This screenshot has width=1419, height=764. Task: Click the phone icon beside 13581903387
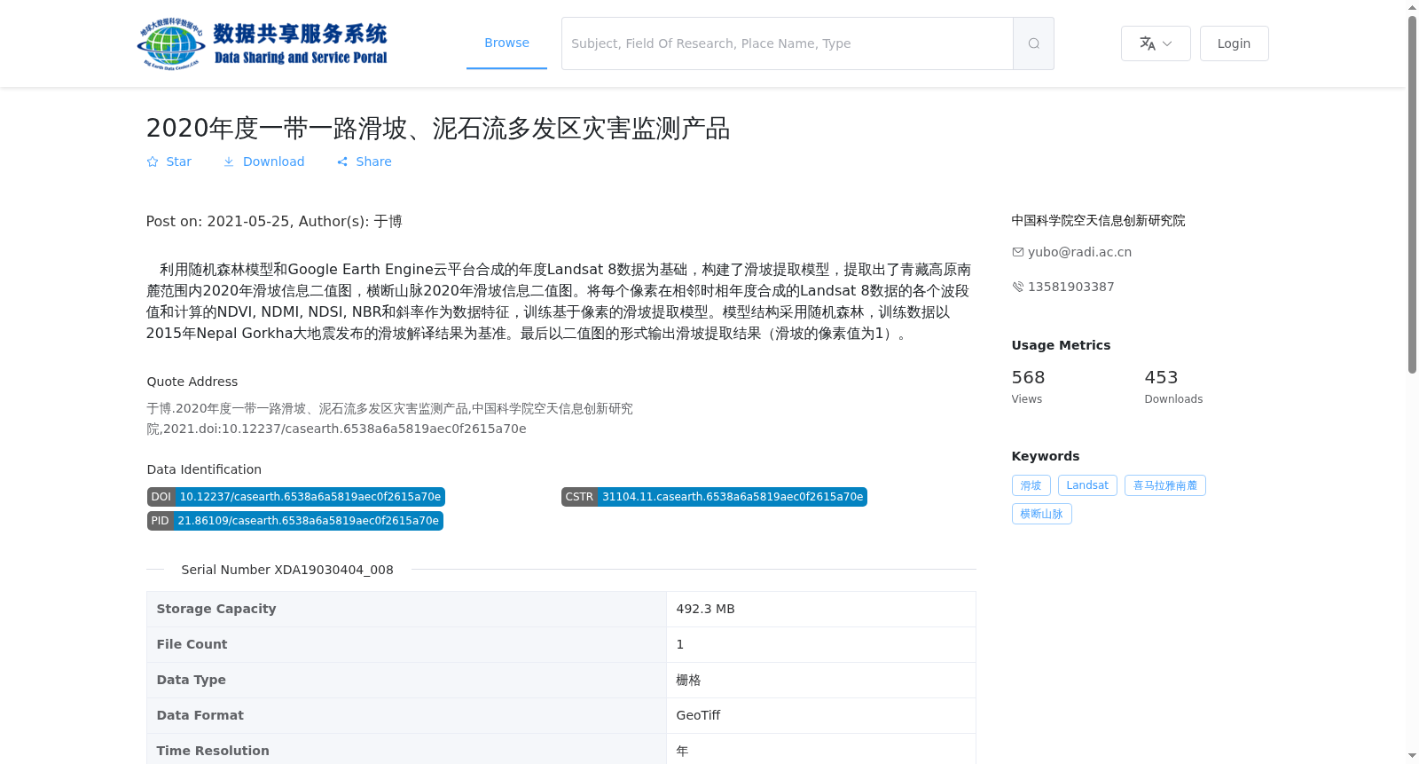click(1018, 287)
